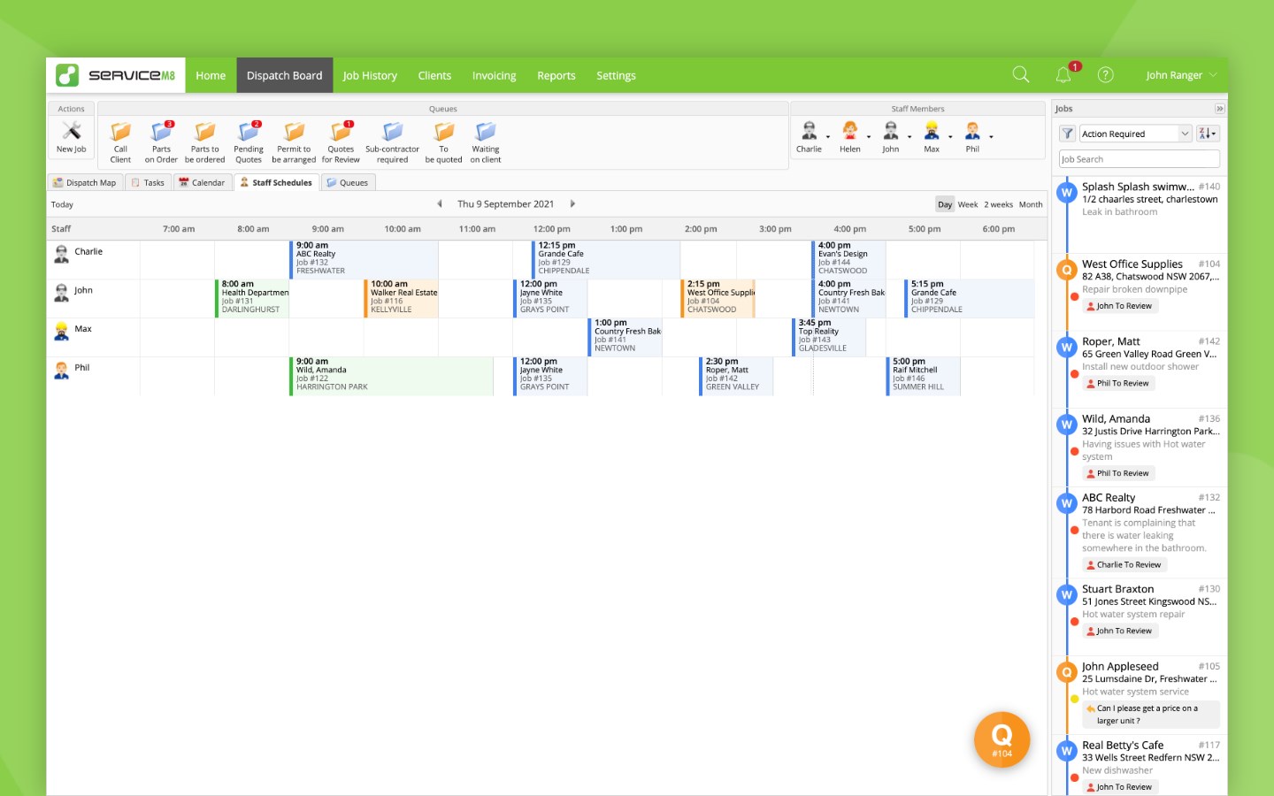The width and height of the screenshot is (1274, 796).
Task: Select staff member Phil's avatar
Action: (x=972, y=132)
